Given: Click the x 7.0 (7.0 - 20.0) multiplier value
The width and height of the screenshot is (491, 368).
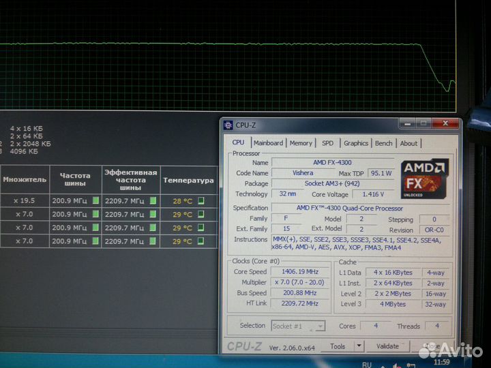Looking at the screenshot, I should pyautogui.click(x=299, y=282).
